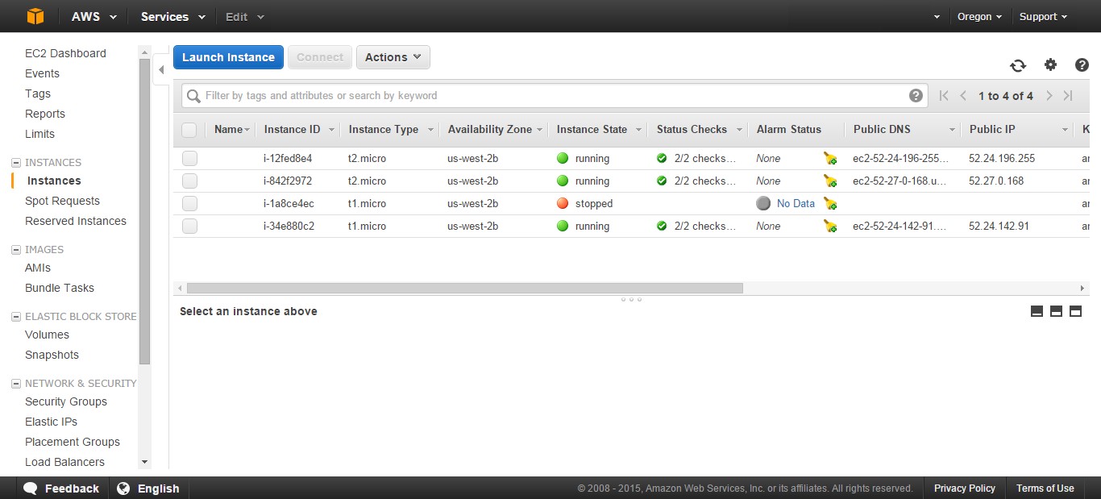
Task: Click the sidebar vertical scrollbar
Action: point(145,212)
